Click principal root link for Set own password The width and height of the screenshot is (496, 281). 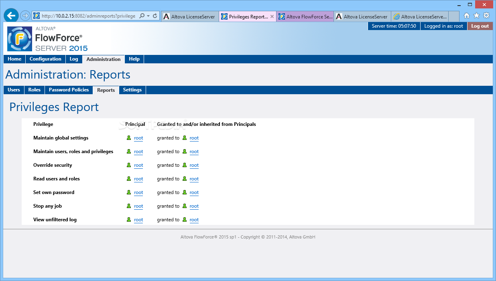pos(138,192)
